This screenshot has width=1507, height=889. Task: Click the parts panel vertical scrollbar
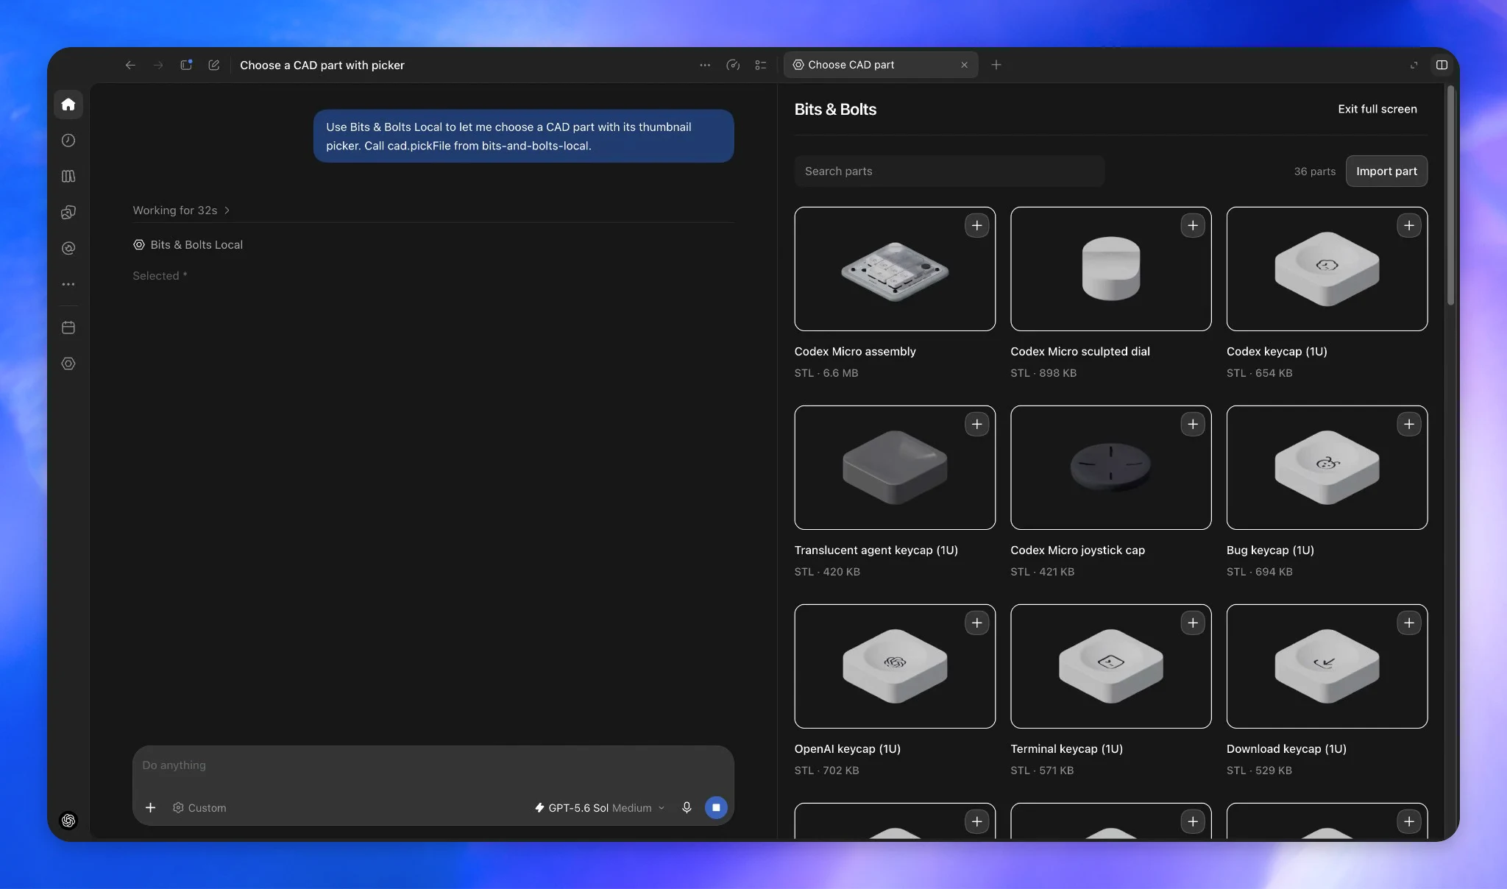1450,196
